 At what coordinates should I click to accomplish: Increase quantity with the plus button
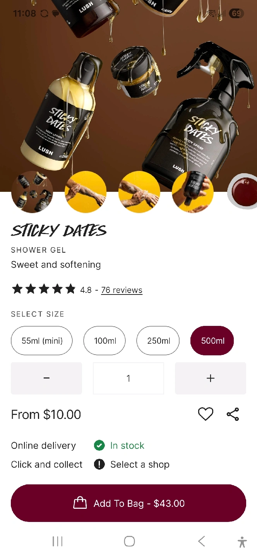[x=211, y=378]
